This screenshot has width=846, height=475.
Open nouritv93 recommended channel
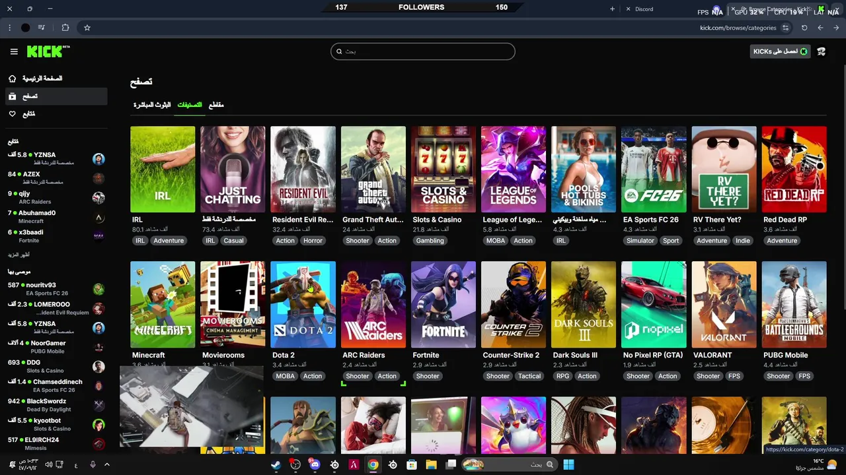56,289
